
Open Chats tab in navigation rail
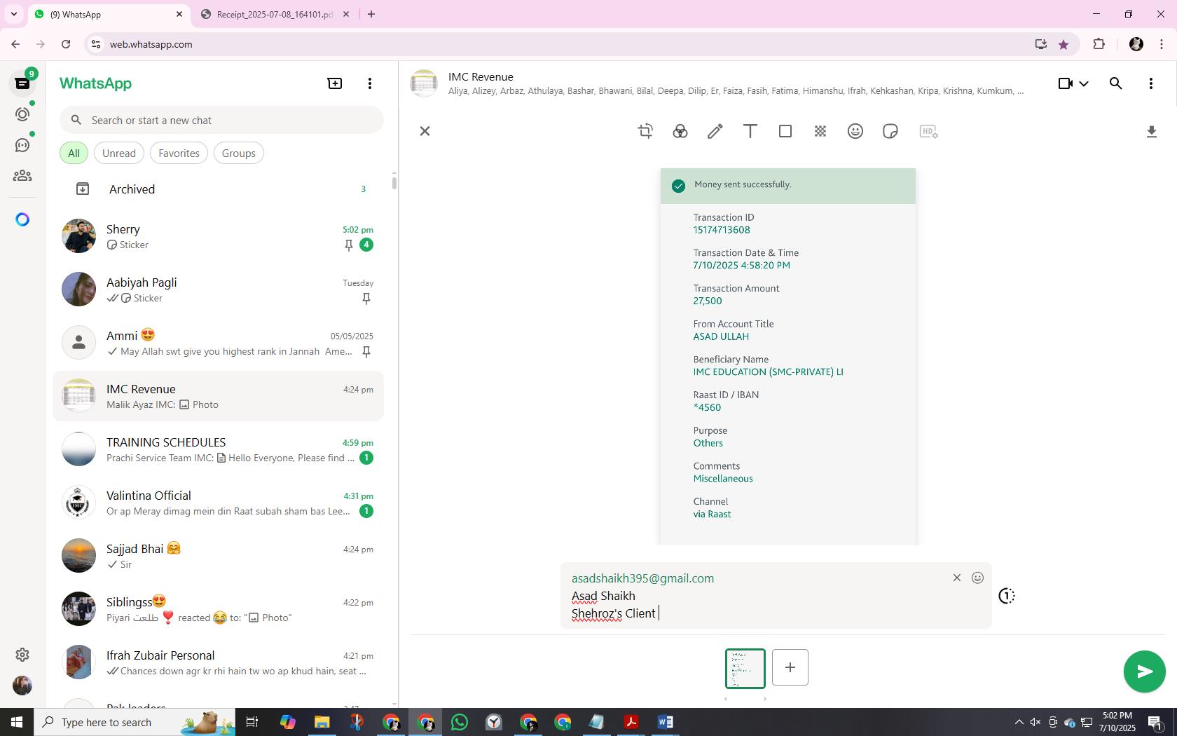(22, 83)
